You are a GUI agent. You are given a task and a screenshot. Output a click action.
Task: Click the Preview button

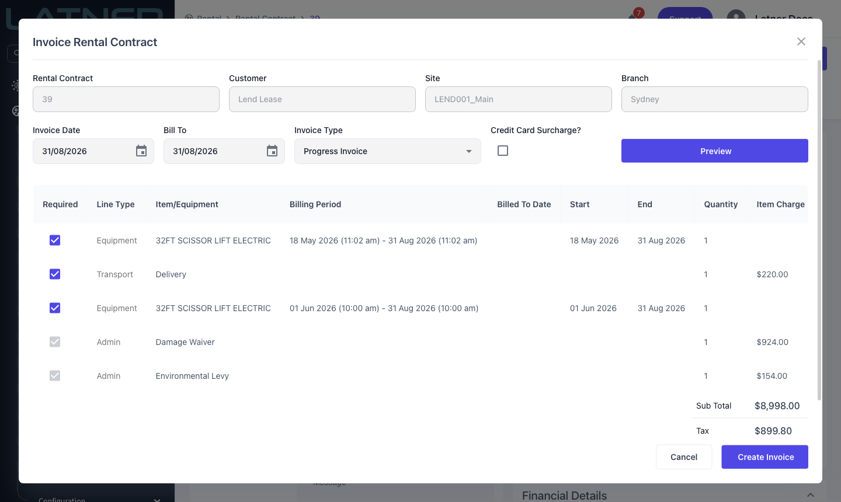click(x=715, y=151)
